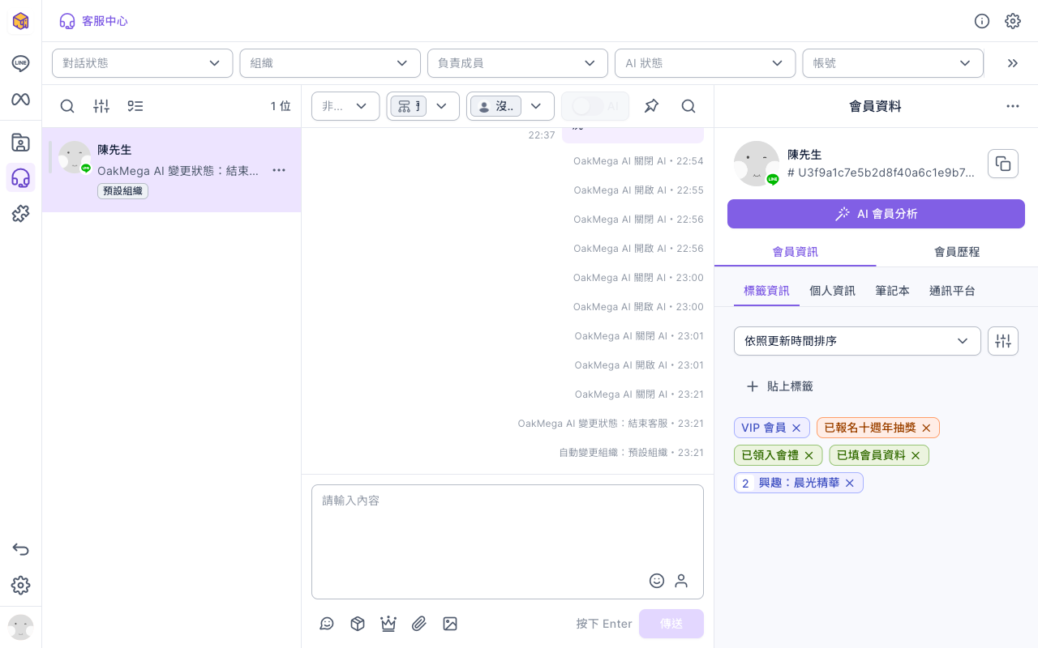Image resolution: width=1038 pixels, height=648 pixels.
Task: Open Meta channel in left sidebar
Action: pos(20,99)
